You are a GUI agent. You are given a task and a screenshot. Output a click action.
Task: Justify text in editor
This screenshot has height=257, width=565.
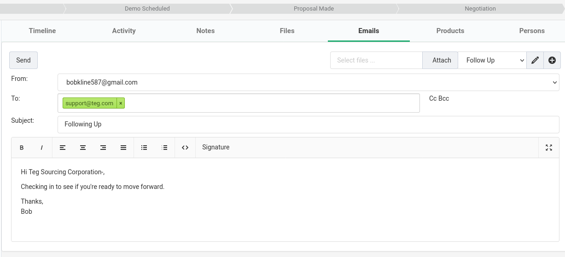click(x=123, y=148)
